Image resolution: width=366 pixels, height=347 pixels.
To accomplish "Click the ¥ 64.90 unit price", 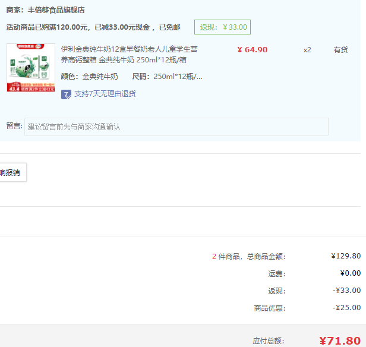I will click(x=253, y=50).
